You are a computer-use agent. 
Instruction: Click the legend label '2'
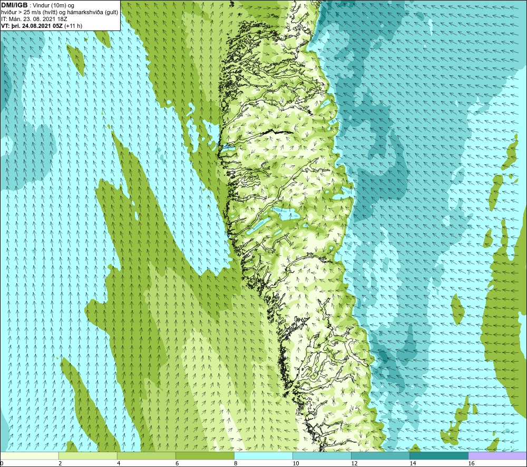pyautogui.click(x=60, y=463)
